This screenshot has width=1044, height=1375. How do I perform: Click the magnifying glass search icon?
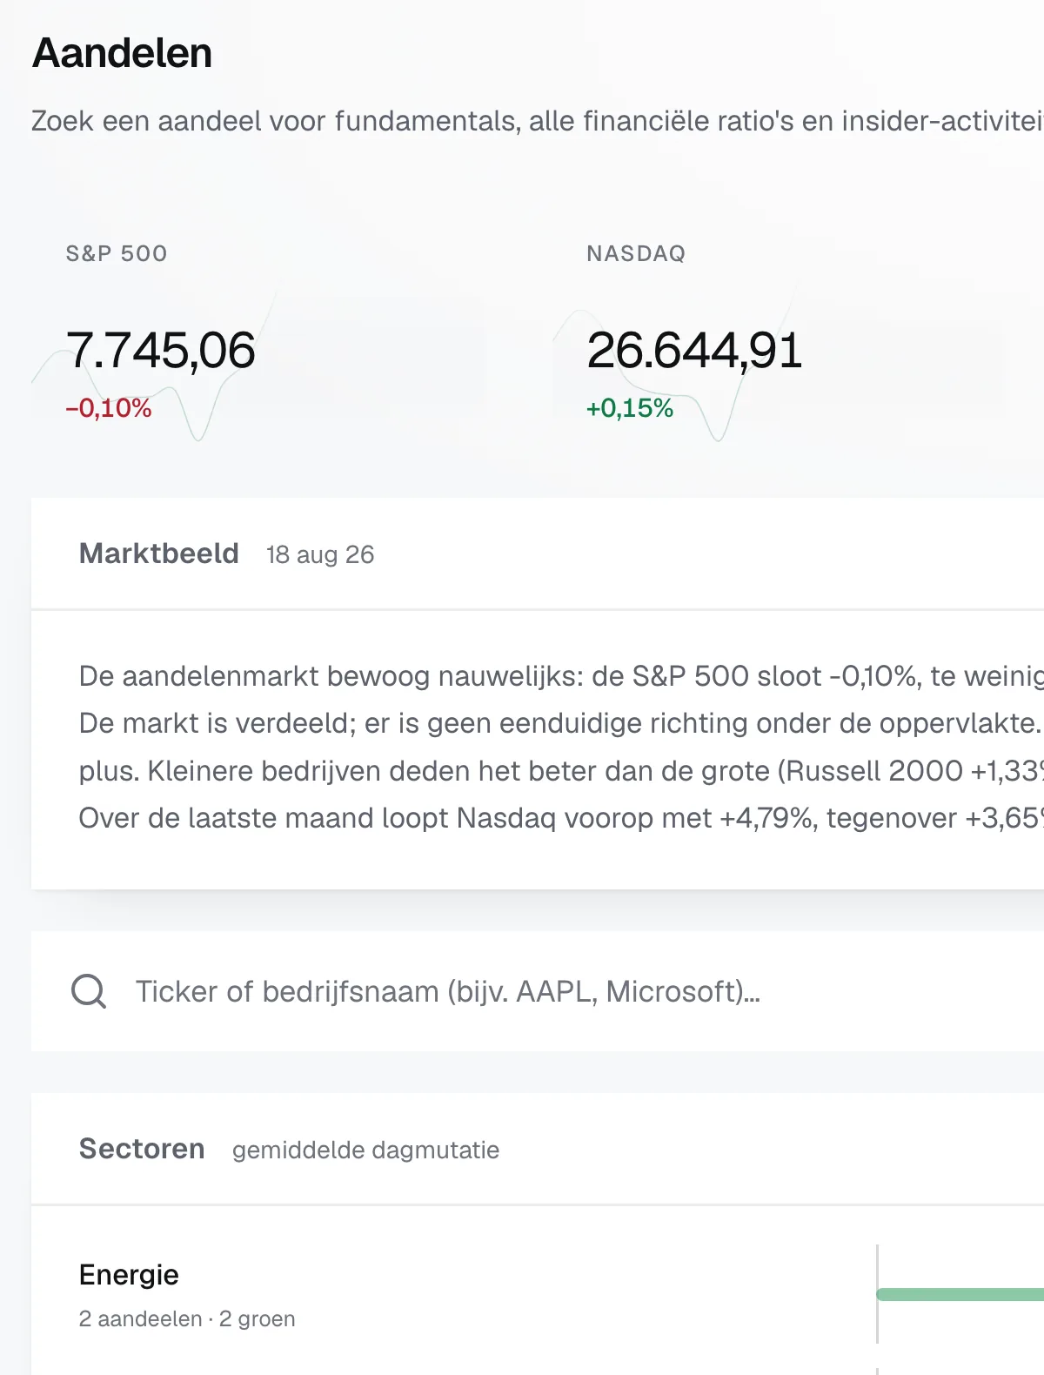pyautogui.click(x=88, y=991)
